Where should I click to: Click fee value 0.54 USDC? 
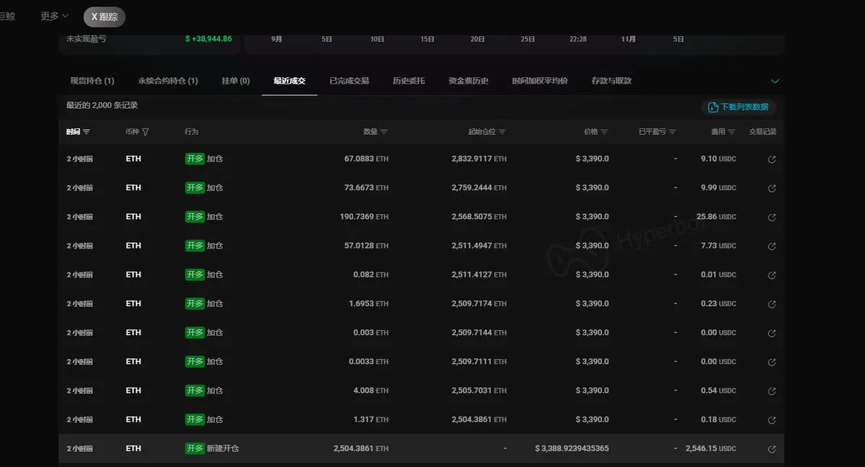pos(719,391)
